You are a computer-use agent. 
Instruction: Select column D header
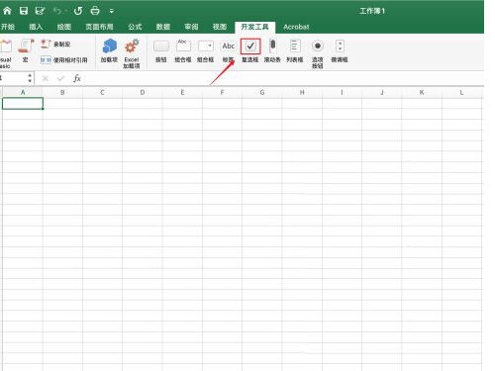[x=143, y=92]
